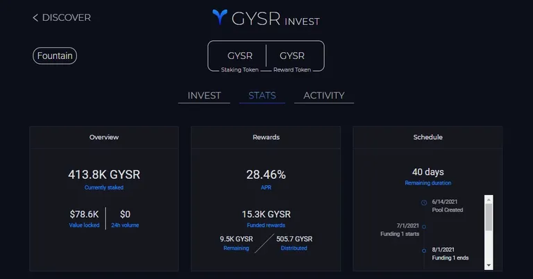Image resolution: width=533 pixels, height=279 pixels.
Task: Switch to the STATS tab
Action: point(262,96)
